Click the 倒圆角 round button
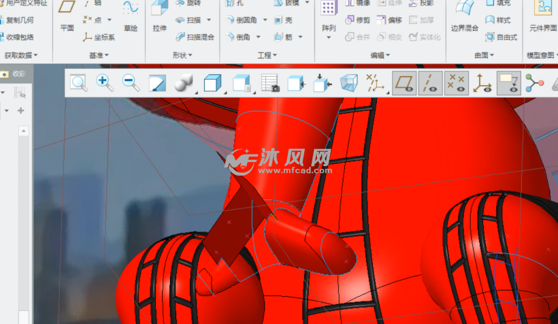Screen dimensions: 558x324 coord(242,20)
